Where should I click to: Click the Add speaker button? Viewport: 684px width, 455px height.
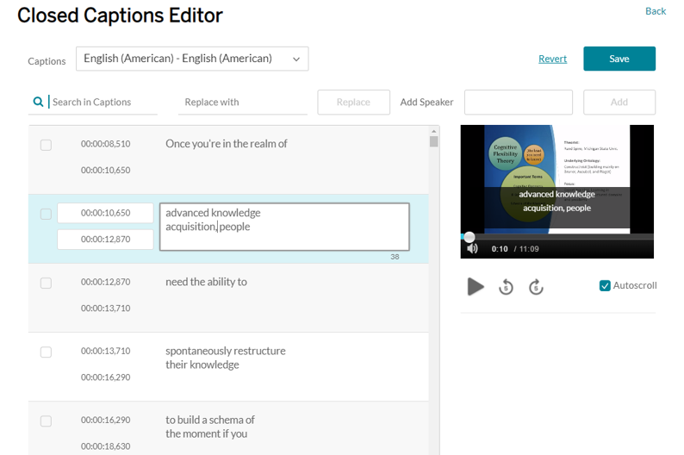point(619,102)
